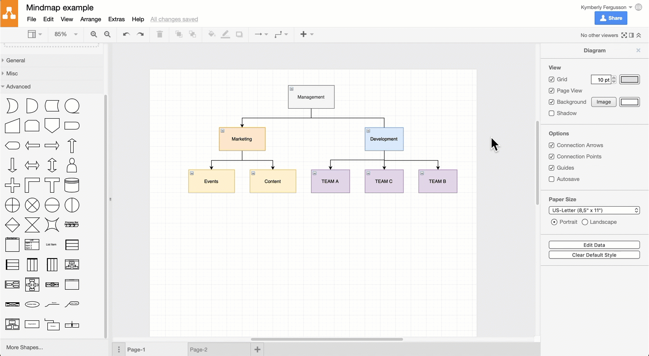Select the Landscape radio button
The image size is (649, 356).
[585, 222]
